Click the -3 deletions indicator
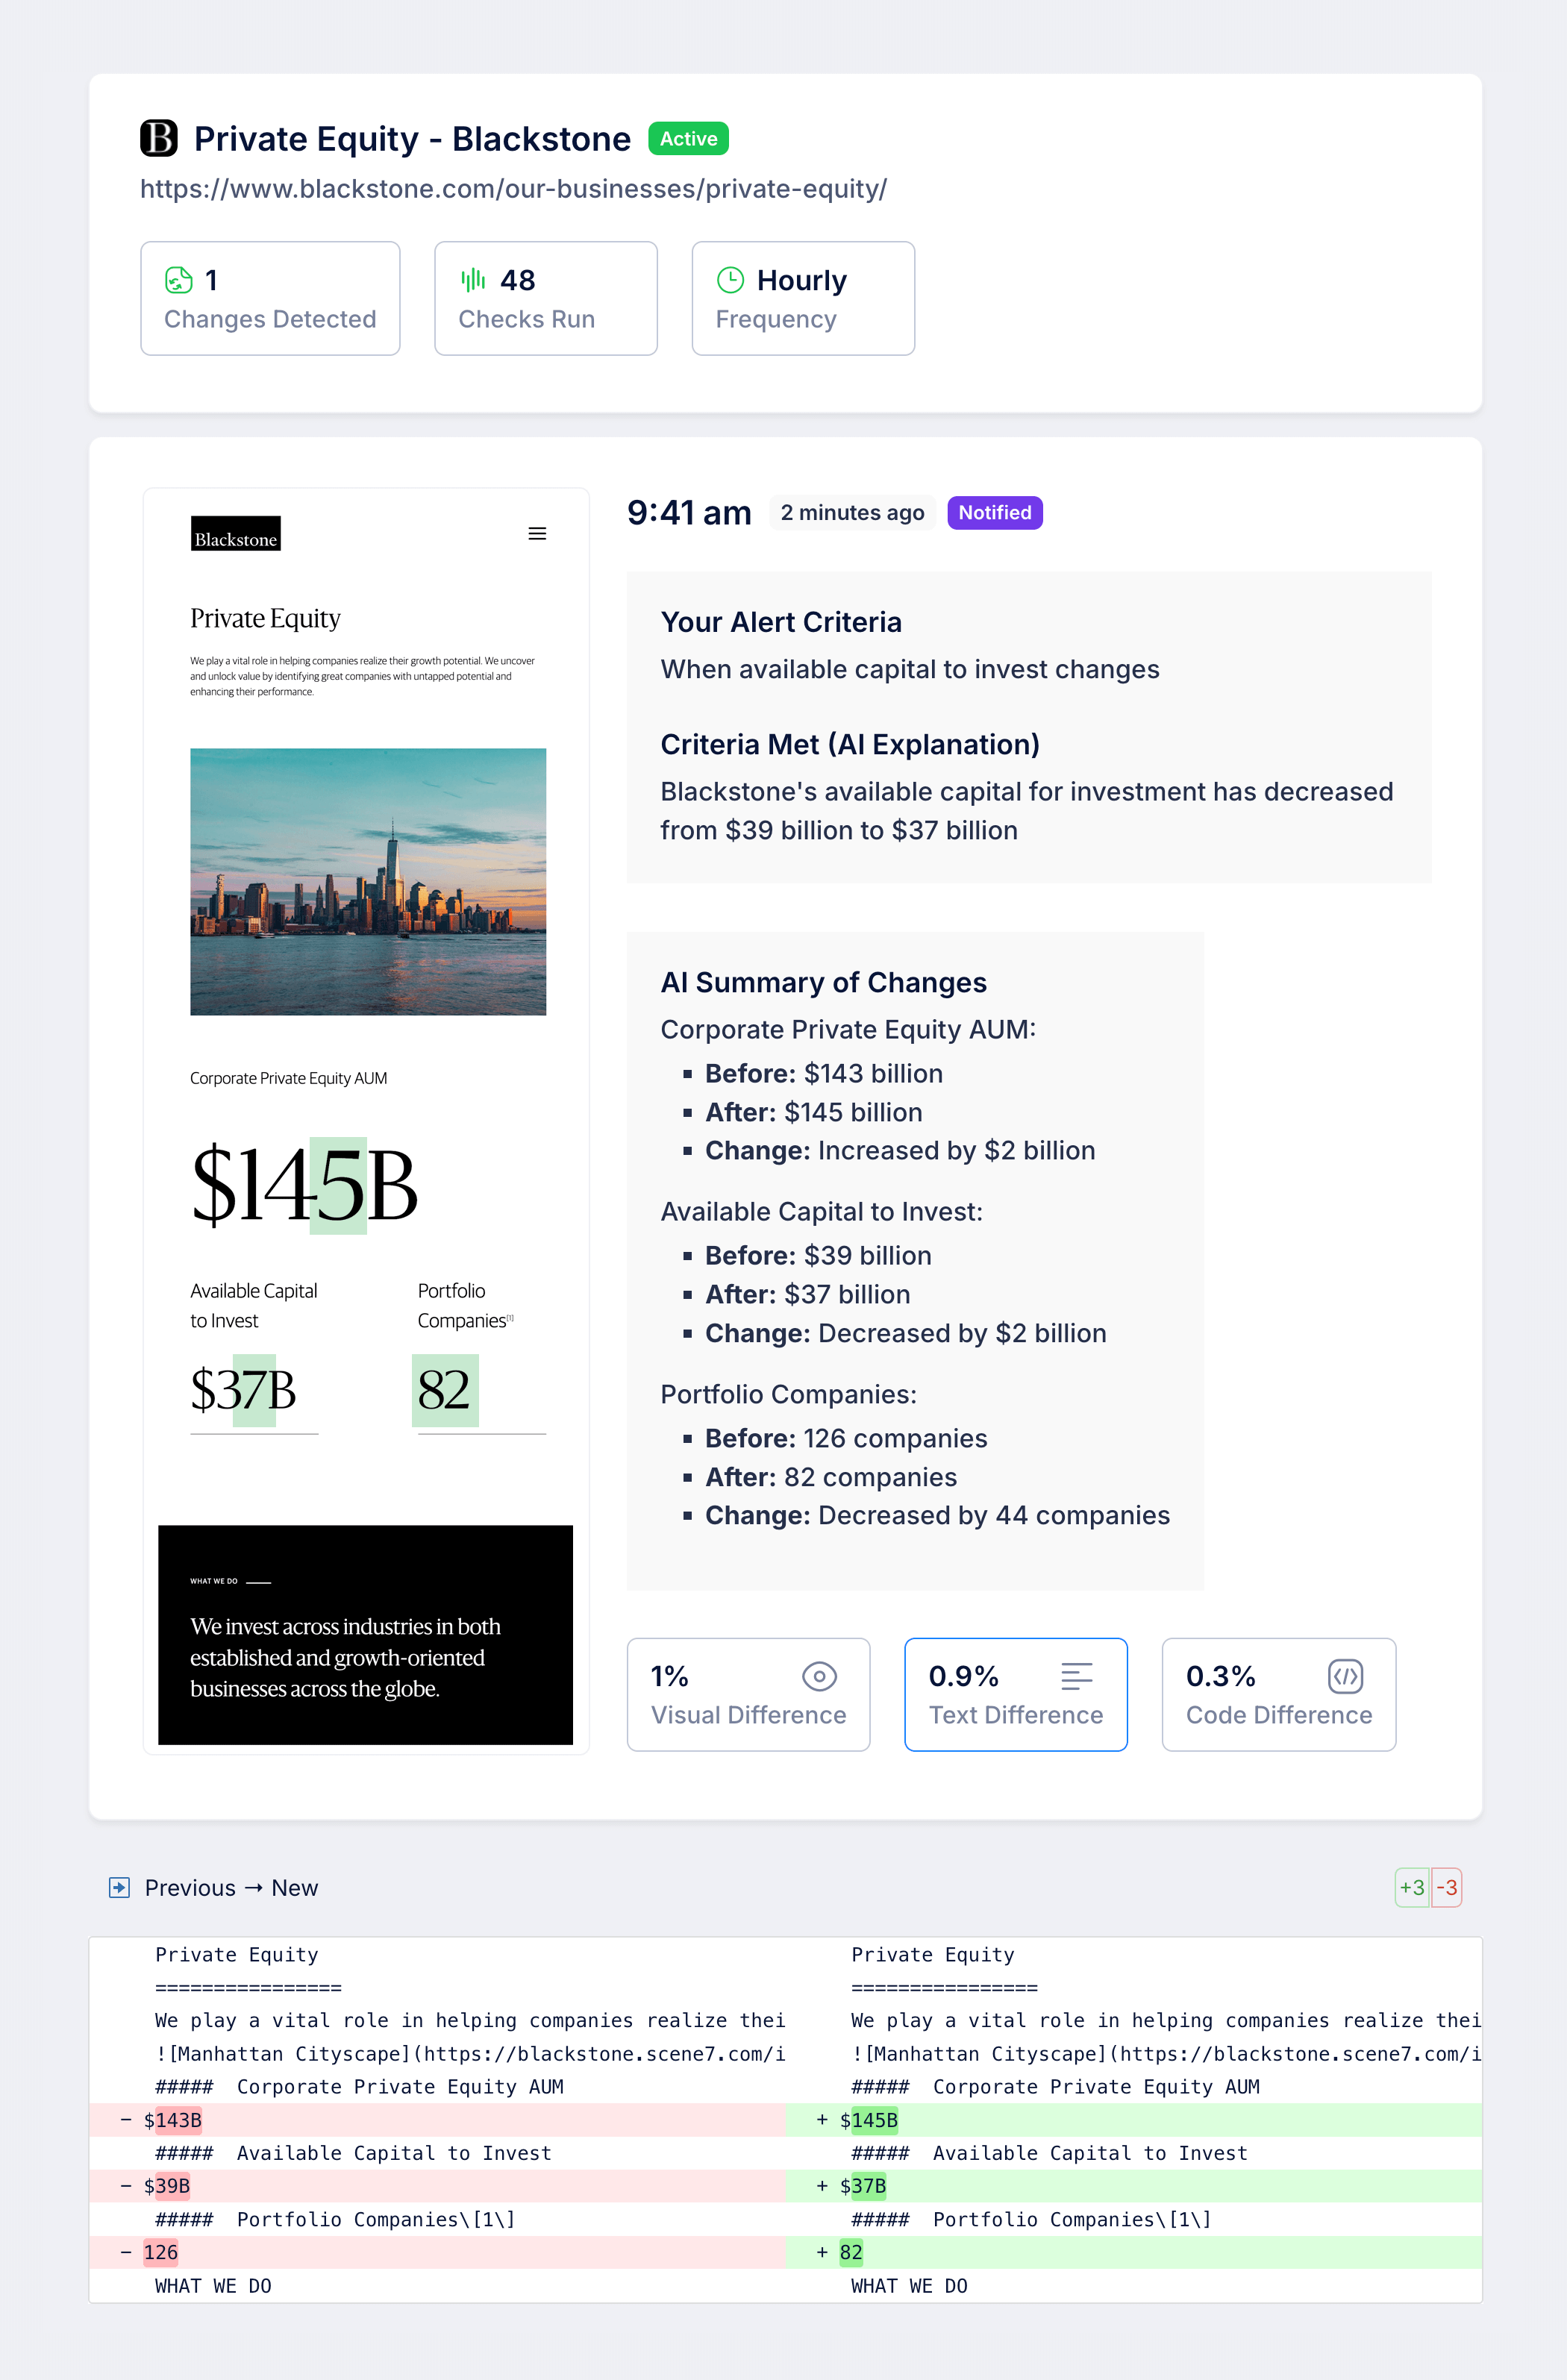Viewport: 1567px width, 2380px height. click(x=1447, y=1887)
